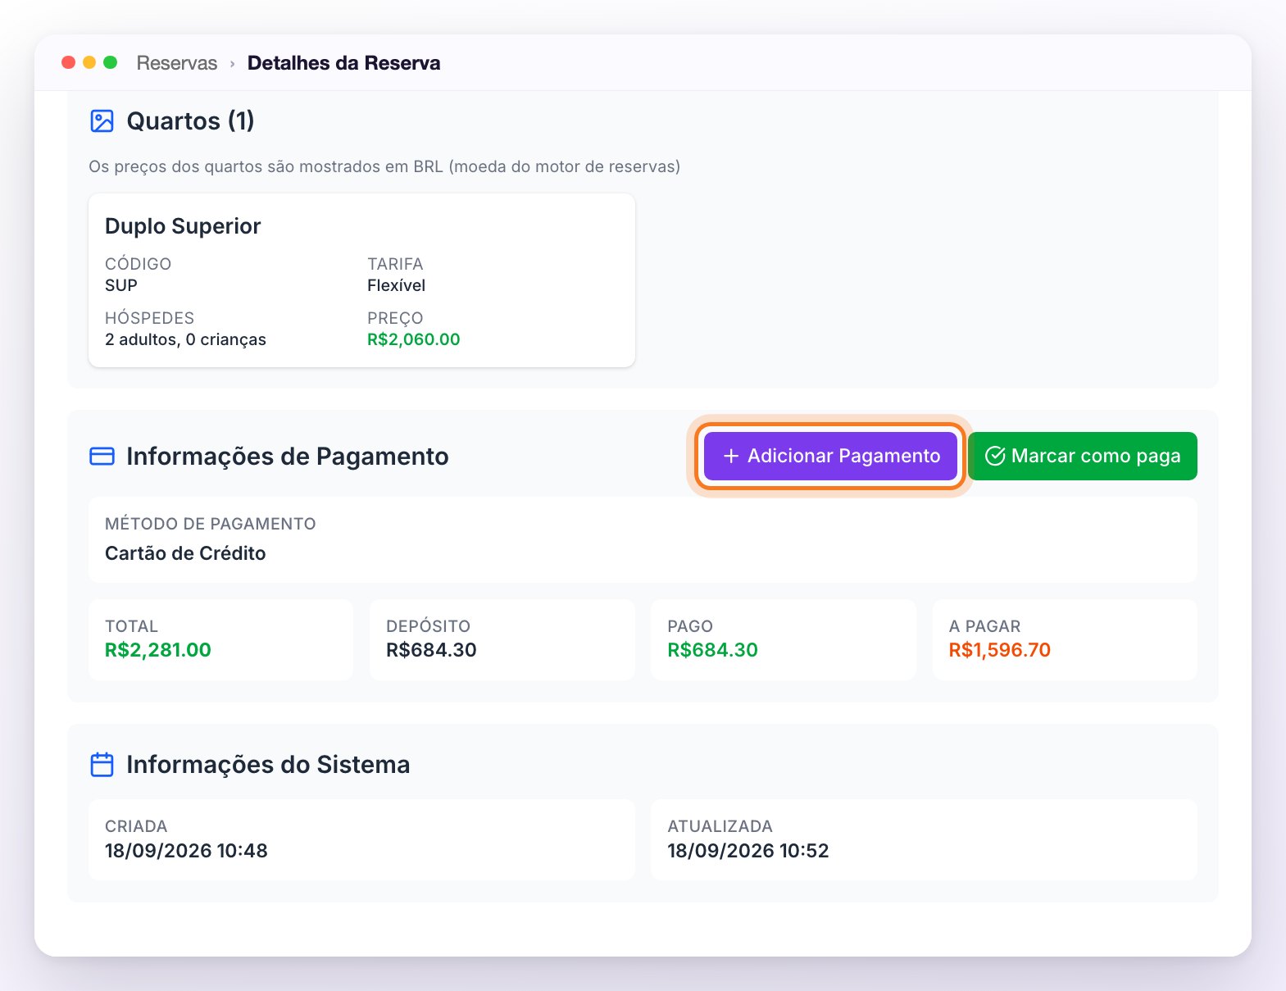Select the Duplo Superior room name
This screenshot has height=991, width=1286.
183,226
